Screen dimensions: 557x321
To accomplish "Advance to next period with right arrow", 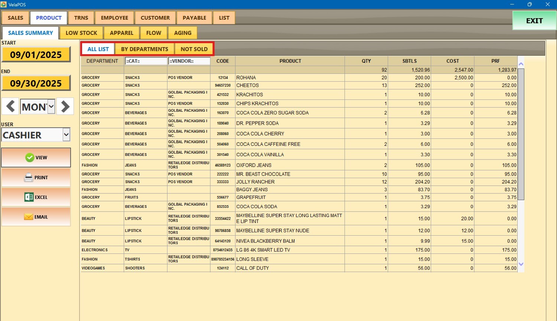I will pyautogui.click(x=65, y=107).
